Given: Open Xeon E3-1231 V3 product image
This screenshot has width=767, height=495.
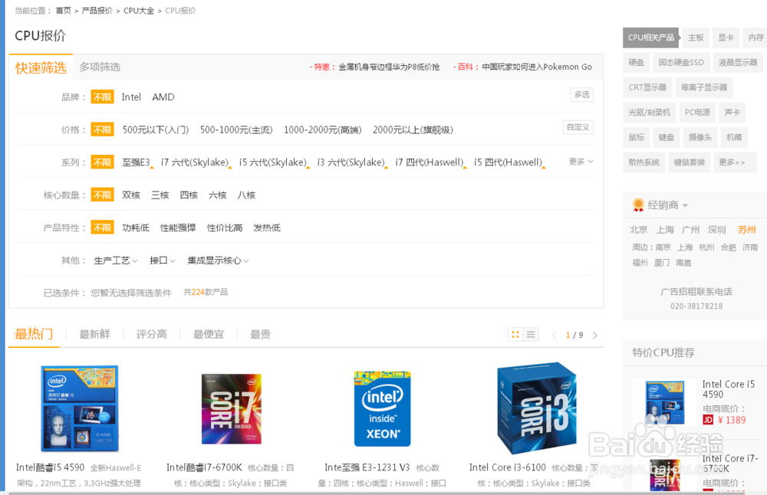Looking at the screenshot, I should (x=383, y=408).
